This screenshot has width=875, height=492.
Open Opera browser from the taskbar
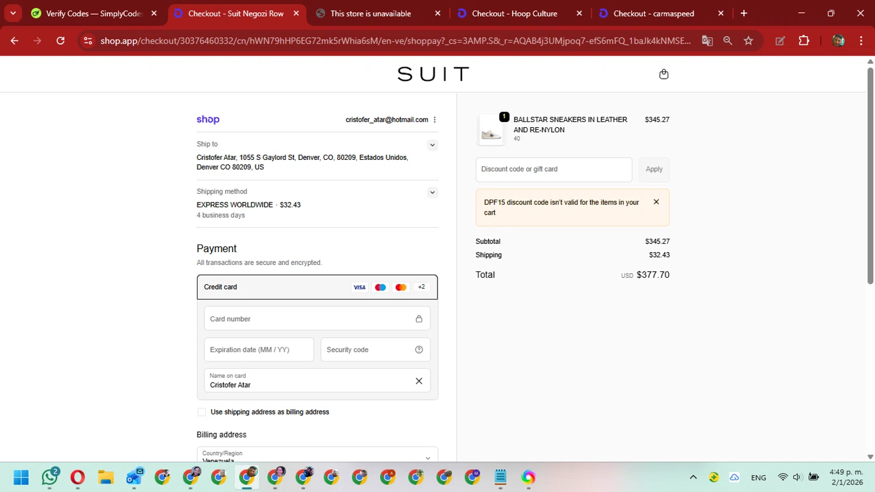(x=78, y=477)
